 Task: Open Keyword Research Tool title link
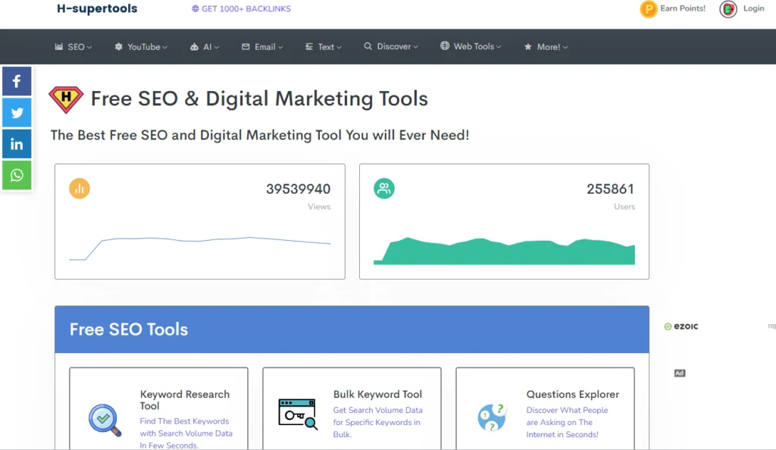[185, 400]
